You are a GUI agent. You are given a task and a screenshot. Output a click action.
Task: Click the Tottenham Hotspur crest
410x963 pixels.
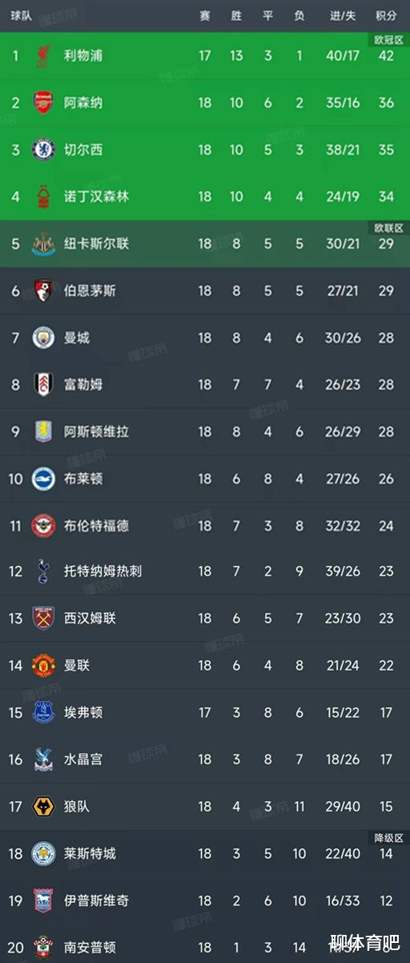coord(42,572)
